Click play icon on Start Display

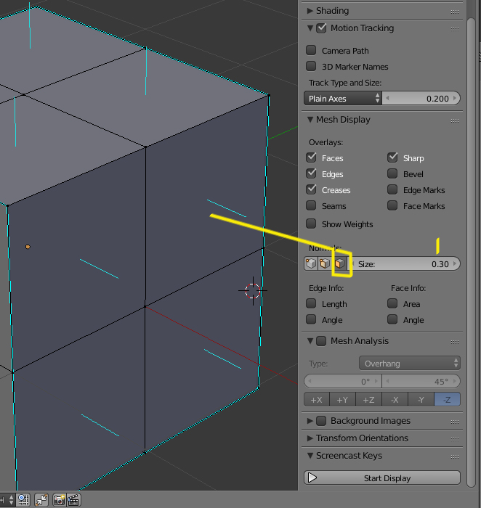click(313, 478)
